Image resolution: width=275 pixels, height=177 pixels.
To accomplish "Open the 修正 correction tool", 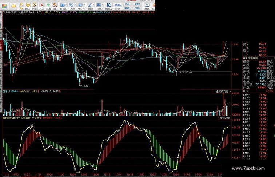I will tap(28, 6).
